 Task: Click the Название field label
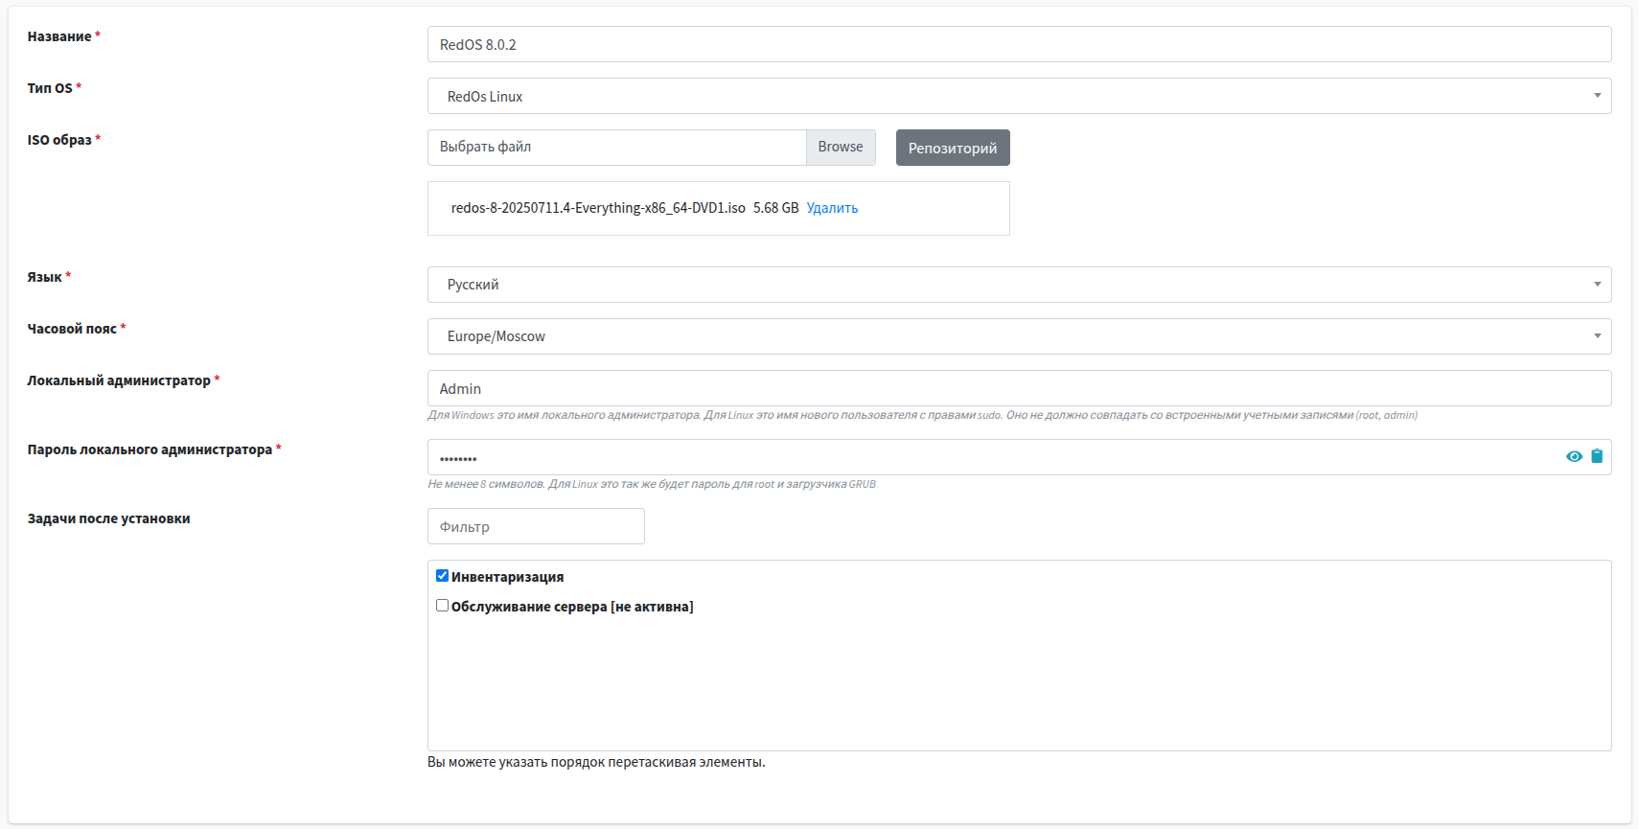click(59, 36)
